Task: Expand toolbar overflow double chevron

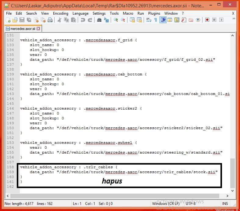Action: (234, 19)
